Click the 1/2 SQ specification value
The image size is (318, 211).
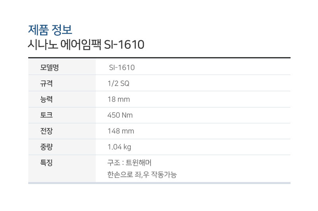[118, 83]
